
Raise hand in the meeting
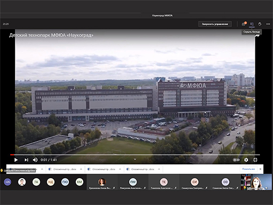pyautogui.click(x=260, y=24)
